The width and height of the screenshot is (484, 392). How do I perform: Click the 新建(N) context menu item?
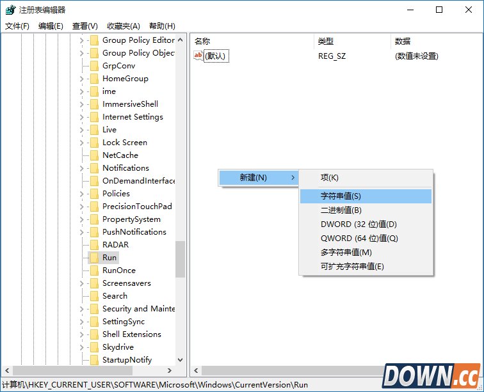[x=259, y=178]
